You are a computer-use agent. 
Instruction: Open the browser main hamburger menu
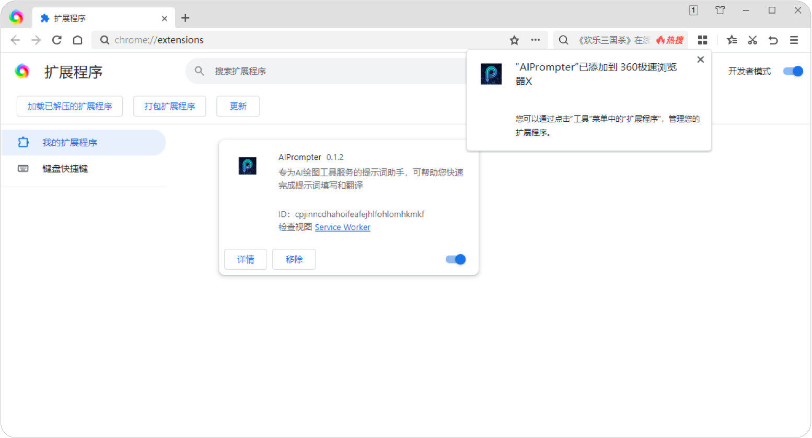(794, 40)
